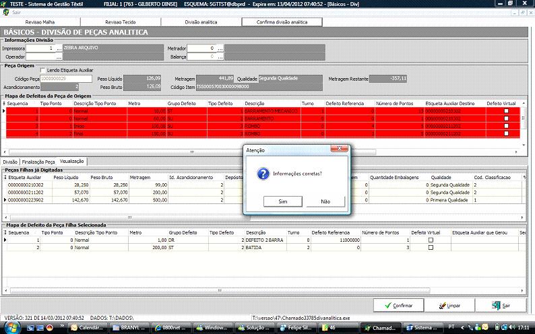Screen dimensions: 535x334
Task: Open Impressora lookup ellipsis button
Action: pyautogui.click(x=59, y=48)
